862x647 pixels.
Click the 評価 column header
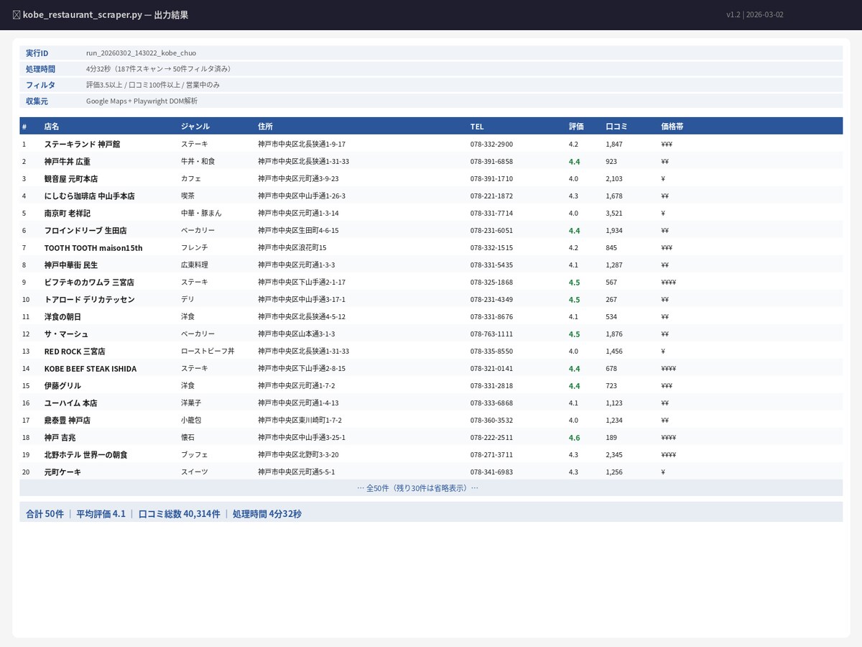tap(576, 127)
